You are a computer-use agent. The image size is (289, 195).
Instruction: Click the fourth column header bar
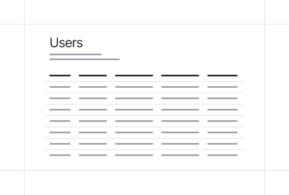point(180,76)
